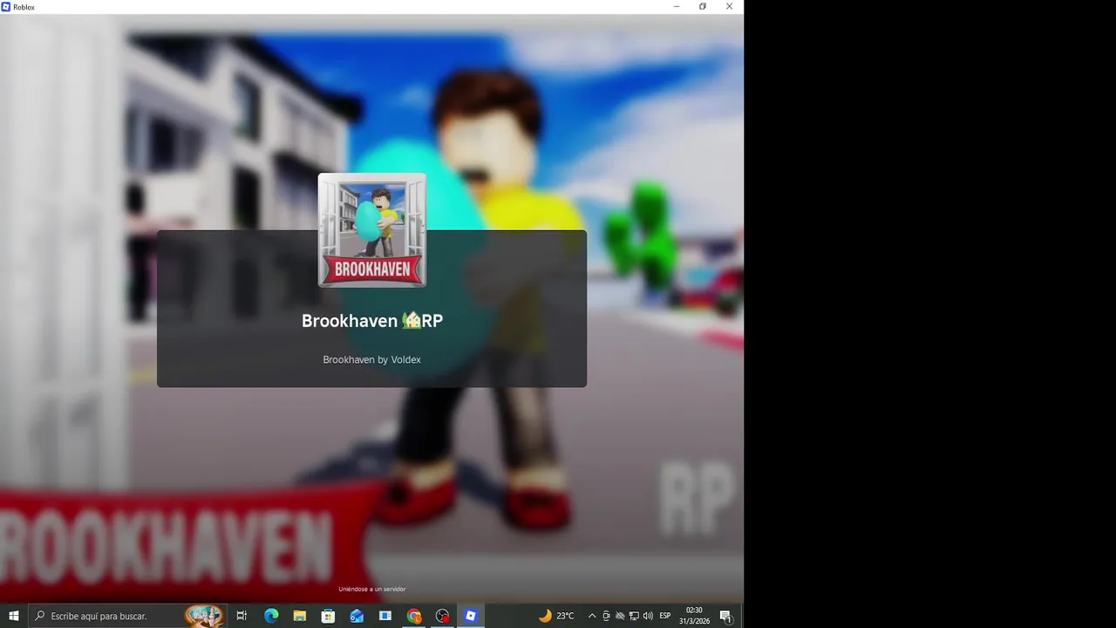The image size is (1116, 628).
Task: Open Microsoft Store from the taskbar
Action: pos(328,616)
